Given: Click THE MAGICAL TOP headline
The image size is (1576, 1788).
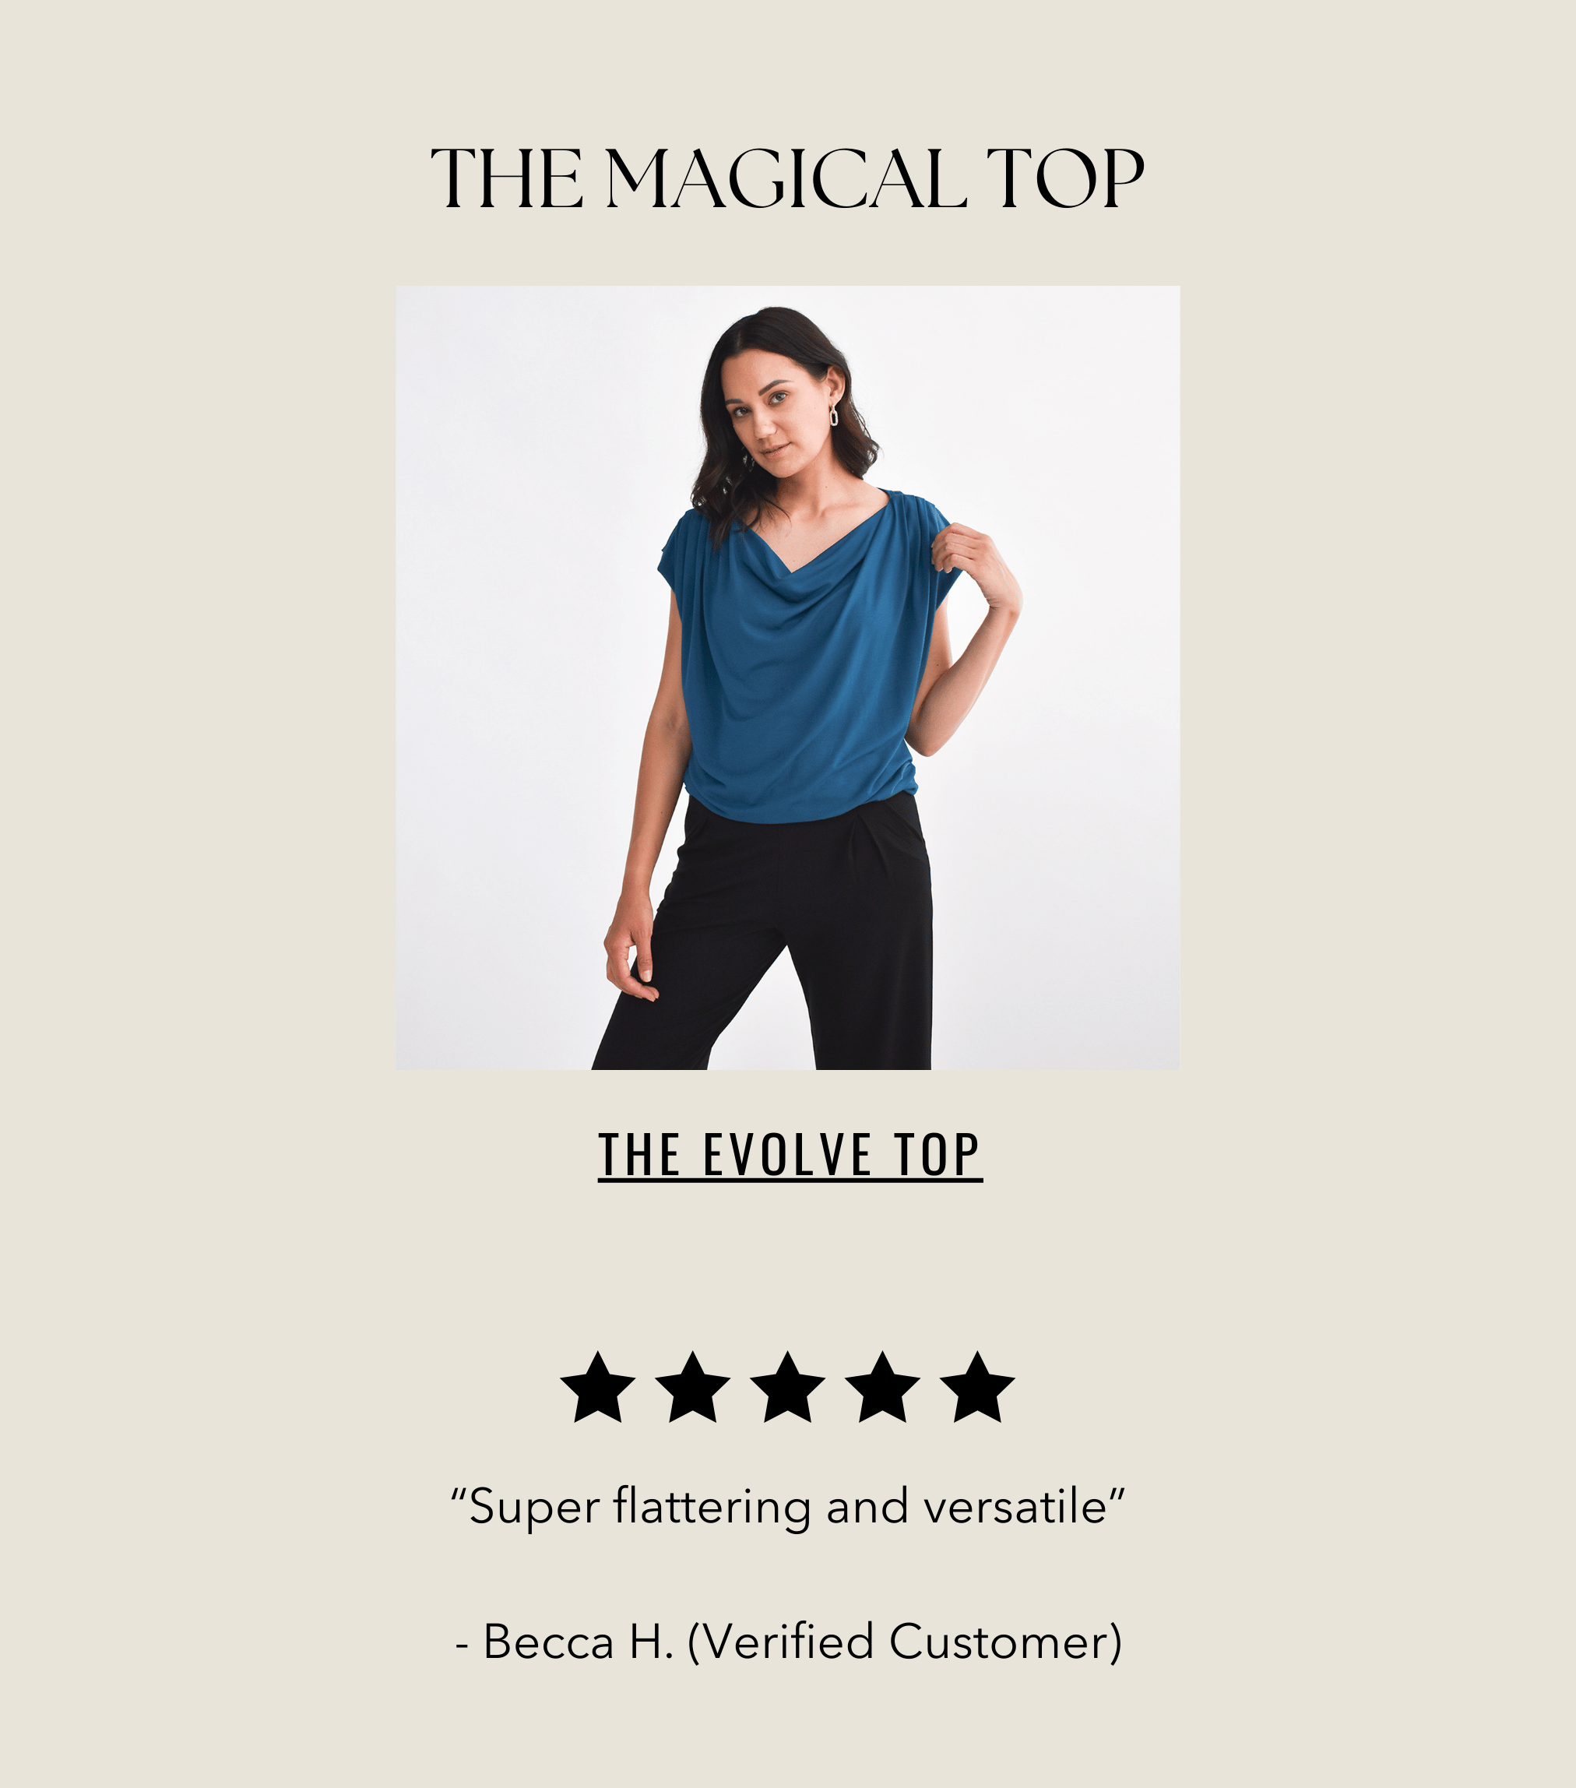Looking at the screenshot, I should point(788,178).
